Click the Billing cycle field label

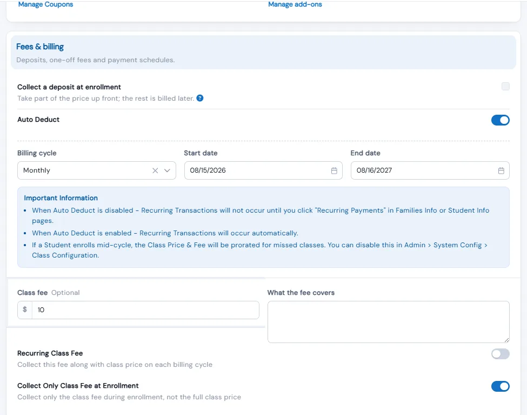[x=37, y=153]
